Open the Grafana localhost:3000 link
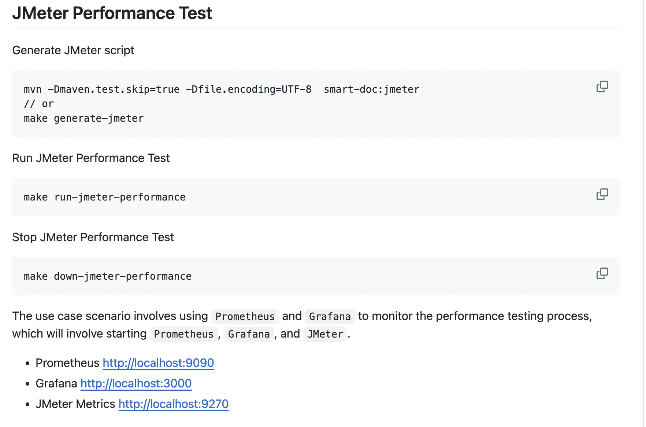Screen dimensions: 646x427 [136, 383]
